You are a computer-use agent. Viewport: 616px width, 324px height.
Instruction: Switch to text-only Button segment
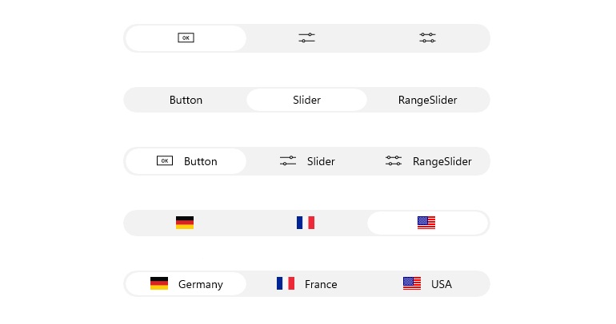186,100
